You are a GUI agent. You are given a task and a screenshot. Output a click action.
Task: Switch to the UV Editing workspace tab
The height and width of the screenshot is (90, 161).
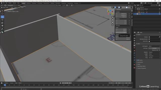40,3
